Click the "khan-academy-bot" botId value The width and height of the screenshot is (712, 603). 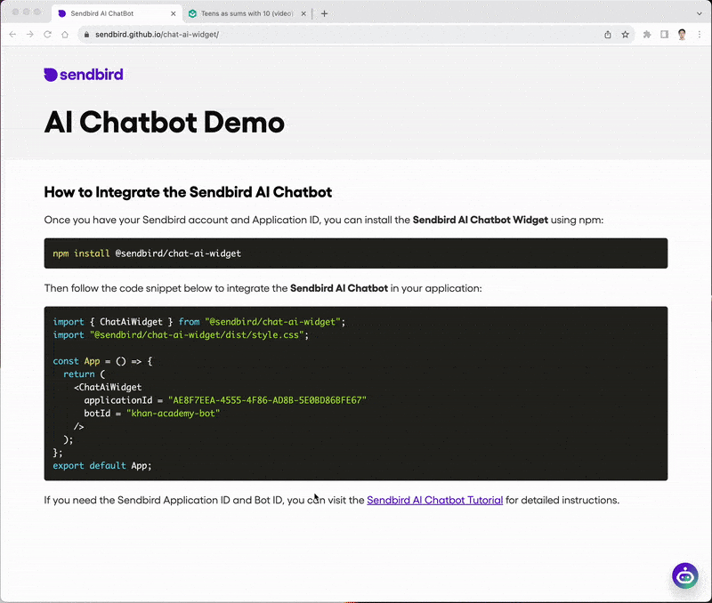point(173,414)
